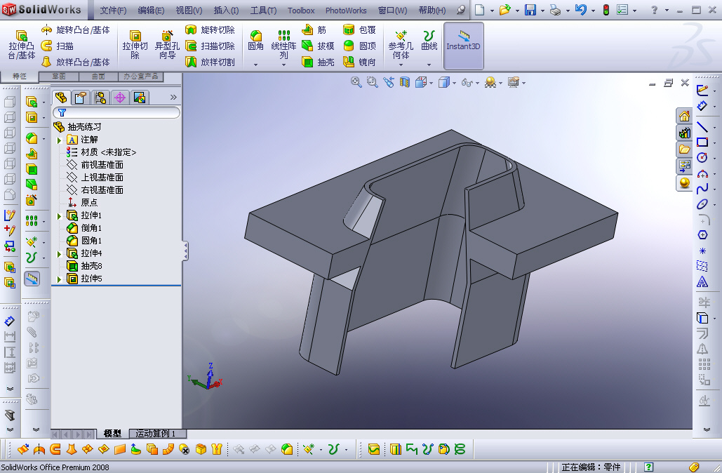Click the 筋 rib tool
Viewport: 722px width, 473px height.
pyautogui.click(x=314, y=30)
